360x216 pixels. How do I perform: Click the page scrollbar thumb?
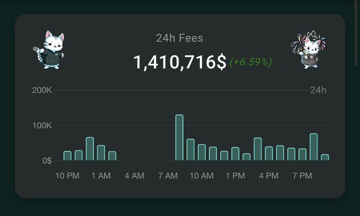pos(356,33)
